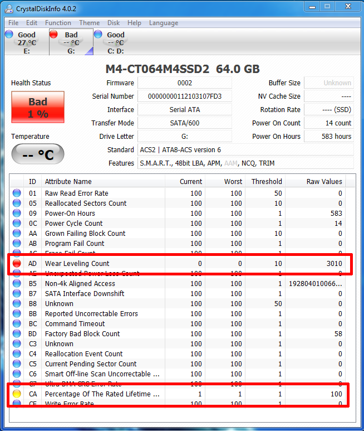Click the blue orb for Reallocation Event Count
This screenshot has width=364, height=431.
point(17,353)
